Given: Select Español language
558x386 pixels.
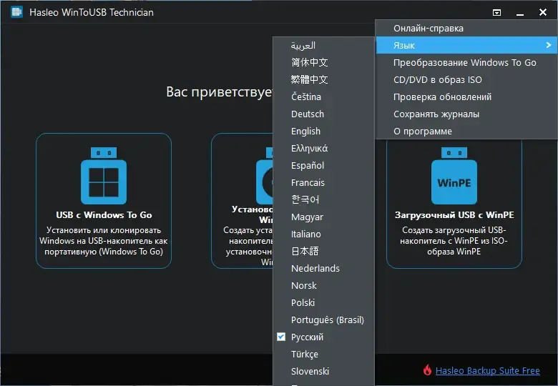Looking at the screenshot, I should (323, 165).
